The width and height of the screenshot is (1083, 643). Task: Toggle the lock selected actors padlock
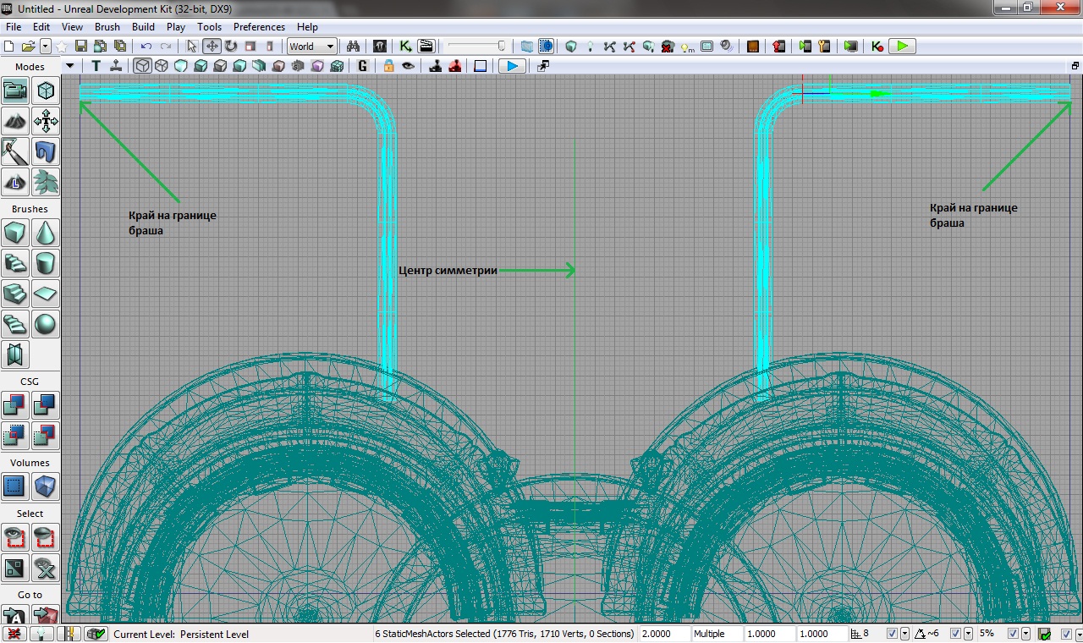click(388, 66)
